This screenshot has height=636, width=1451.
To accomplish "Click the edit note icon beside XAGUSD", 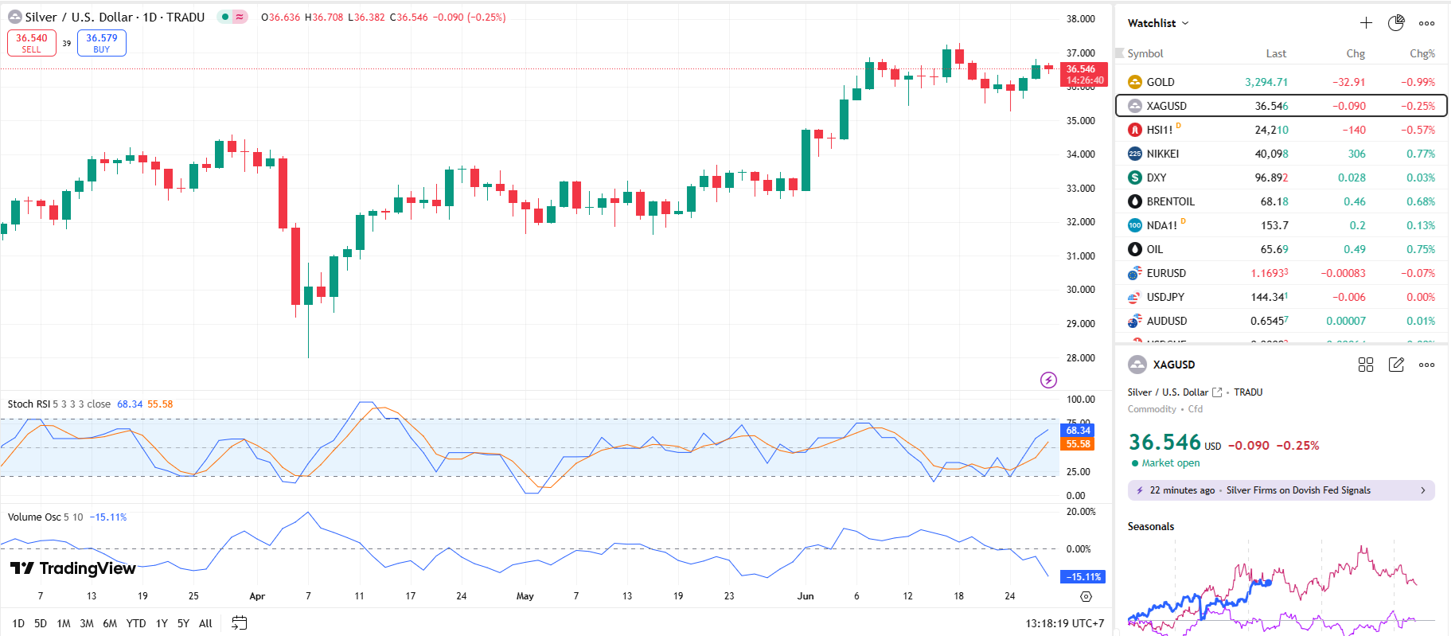I will pyautogui.click(x=1396, y=365).
